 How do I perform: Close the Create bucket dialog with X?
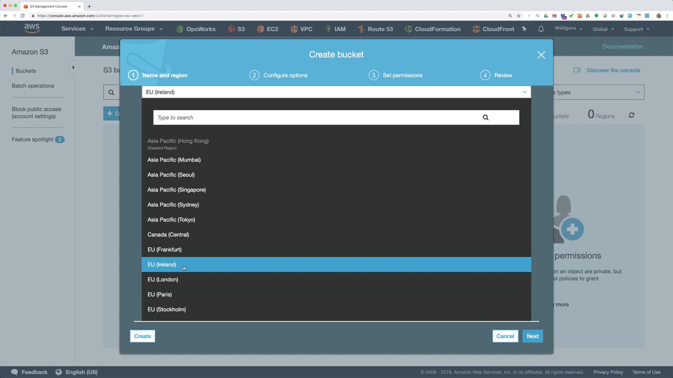[541, 55]
